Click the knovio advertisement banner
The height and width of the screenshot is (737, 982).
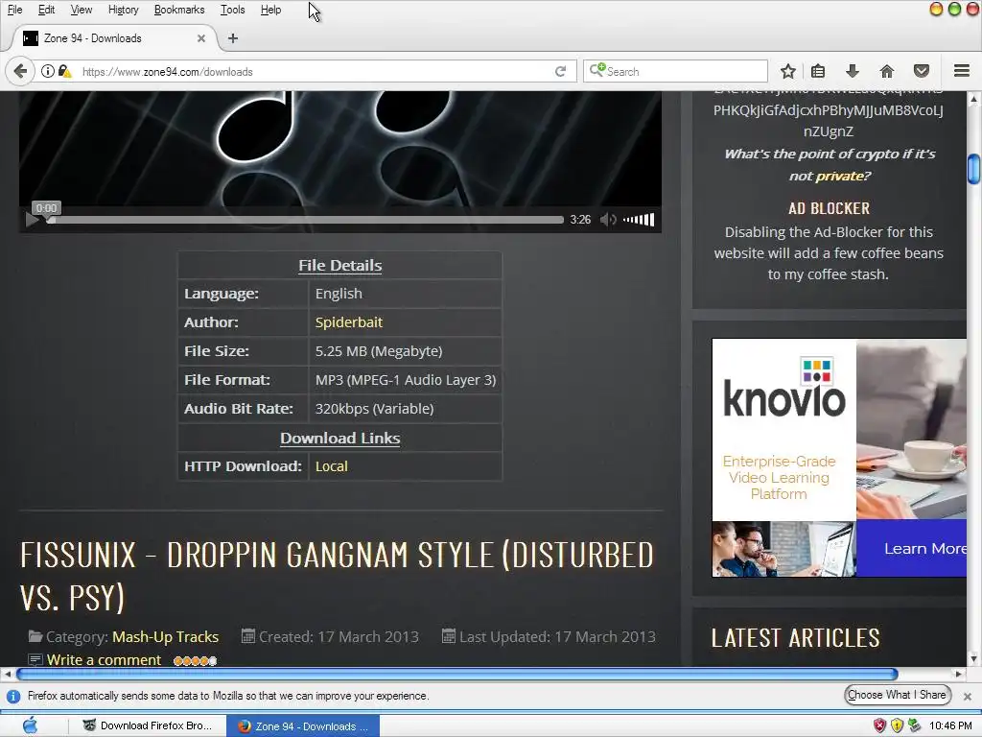[x=839, y=458]
